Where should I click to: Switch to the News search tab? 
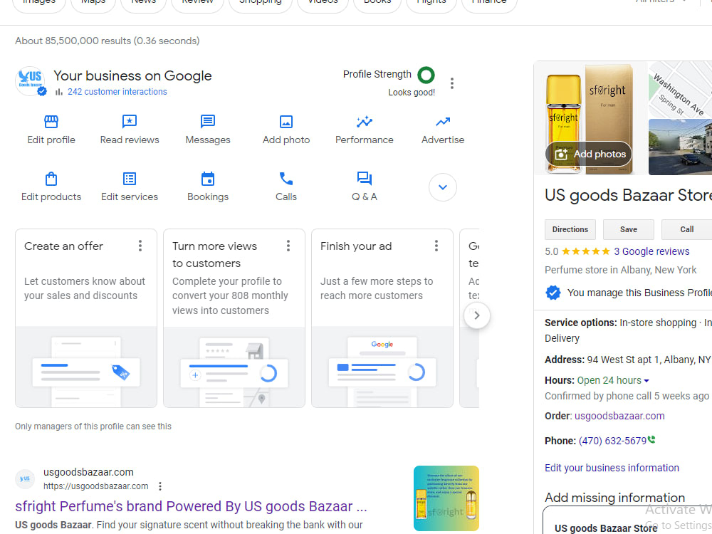click(144, 3)
